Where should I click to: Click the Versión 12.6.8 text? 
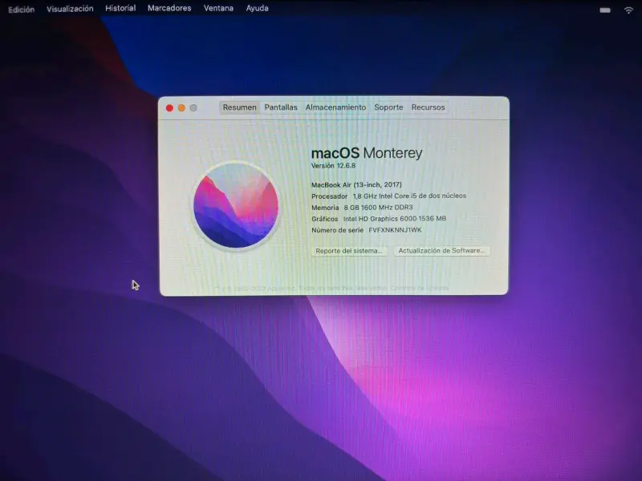pos(333,166)
